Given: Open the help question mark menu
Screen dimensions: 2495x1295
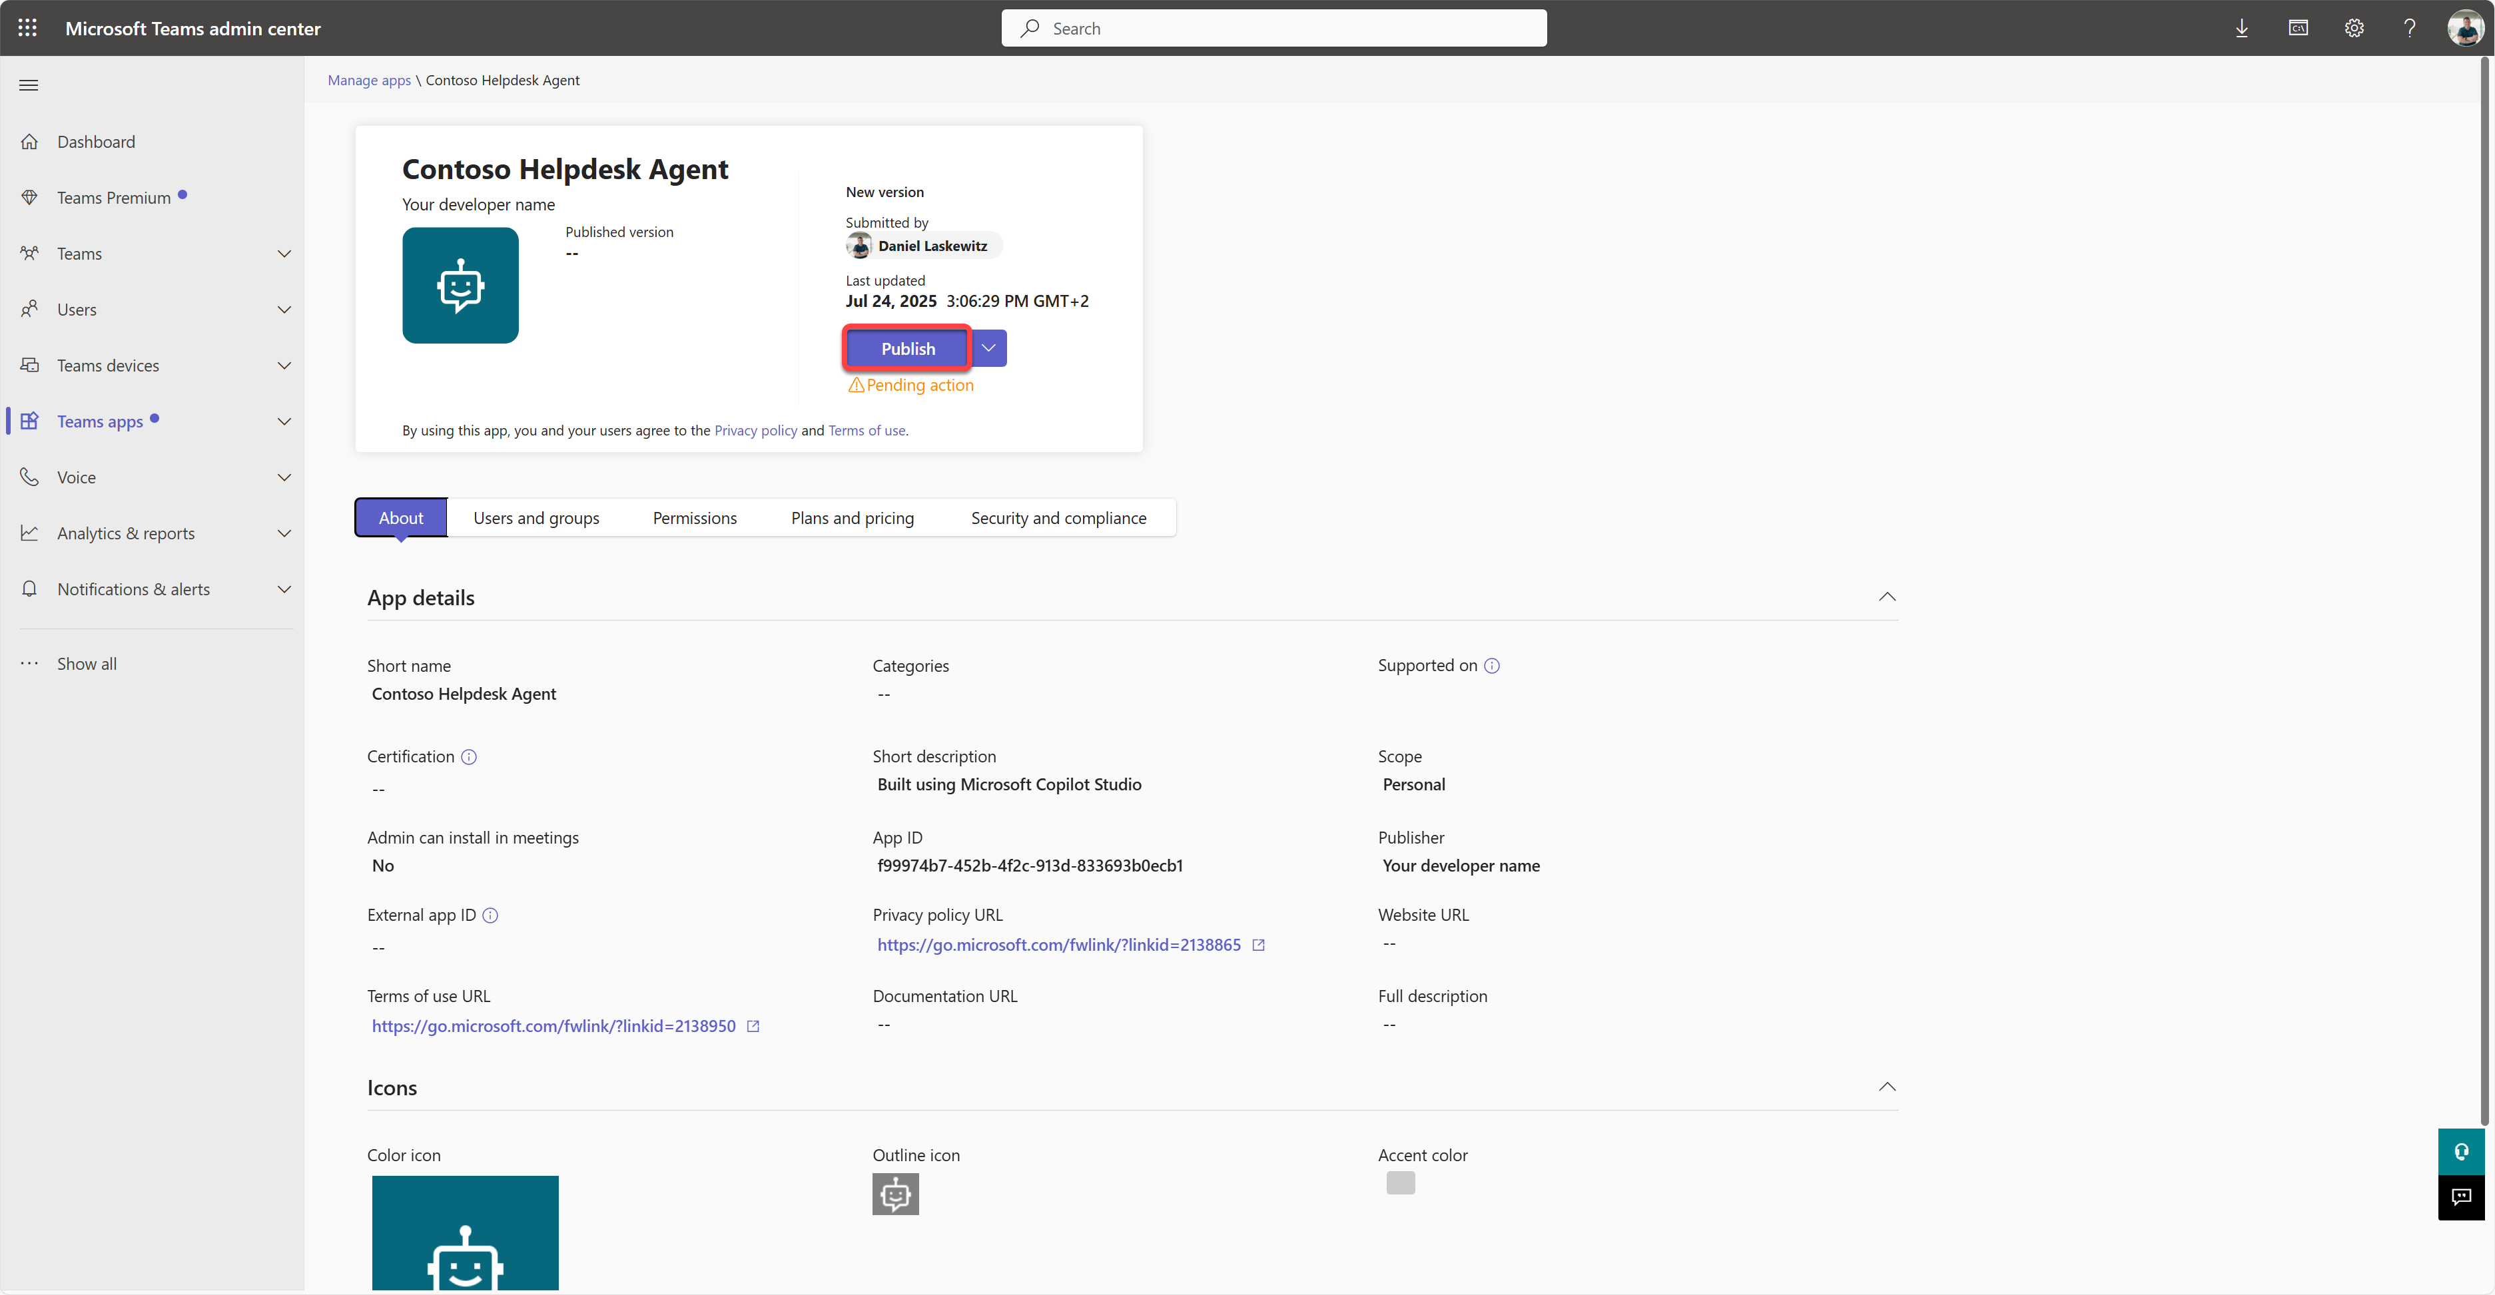Looking at the screenshot, I should [2410, 27].
